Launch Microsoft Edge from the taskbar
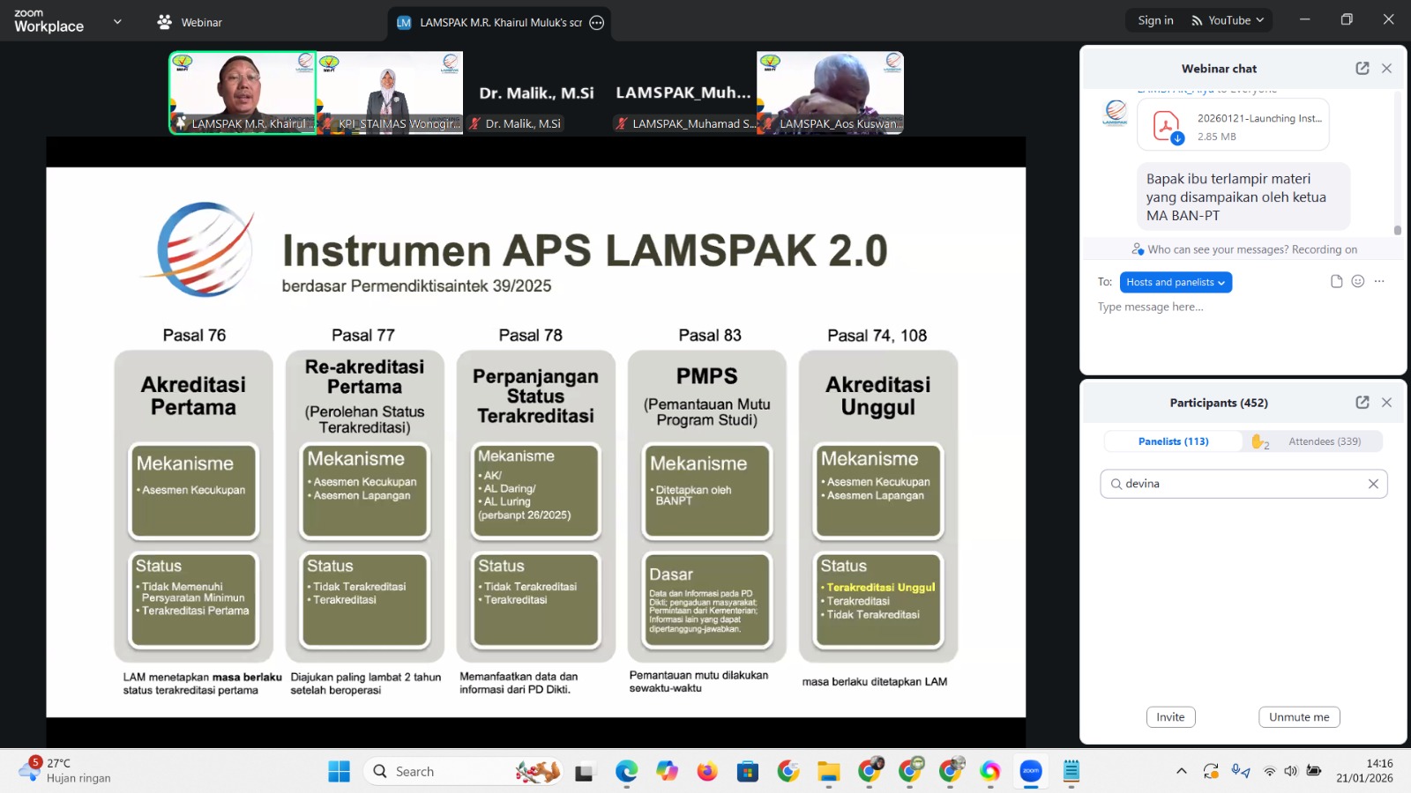1411x793 pixels. pos(626,772)
